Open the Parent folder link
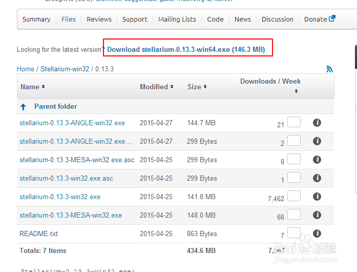 (55, 107)
